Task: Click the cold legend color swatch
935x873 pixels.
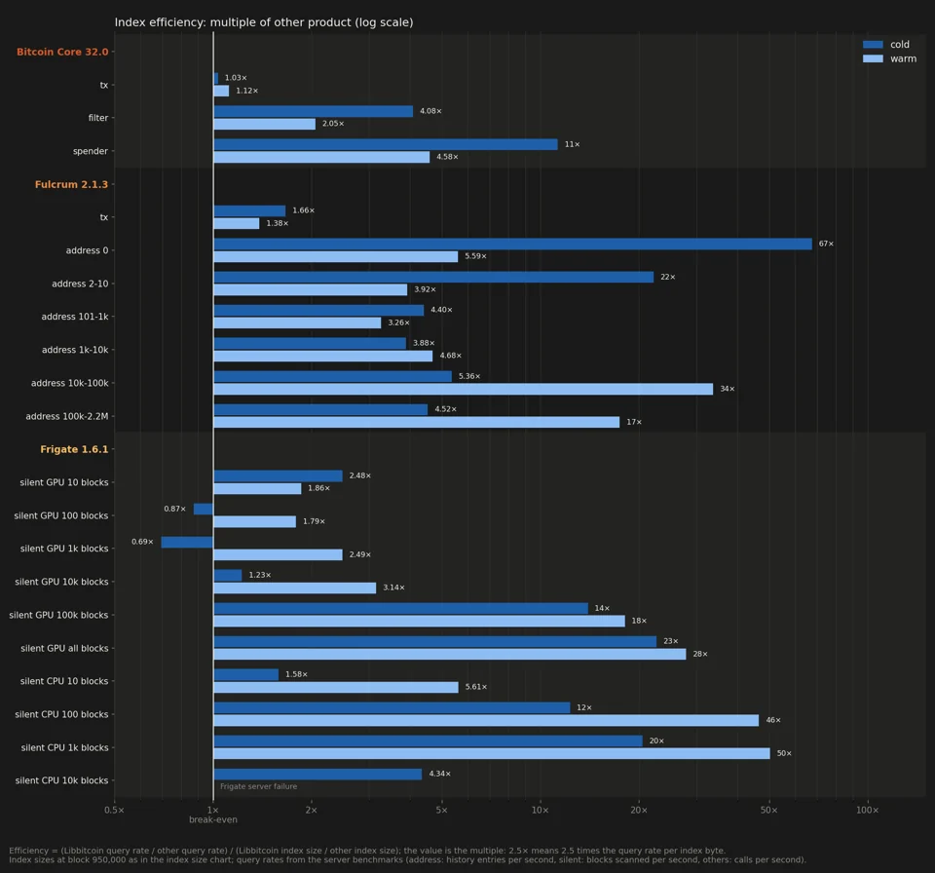Action: pyautogui.click(x=873, y=44)
